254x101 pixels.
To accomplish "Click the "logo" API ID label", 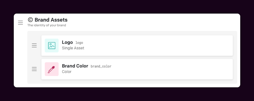I will point(79,43).
